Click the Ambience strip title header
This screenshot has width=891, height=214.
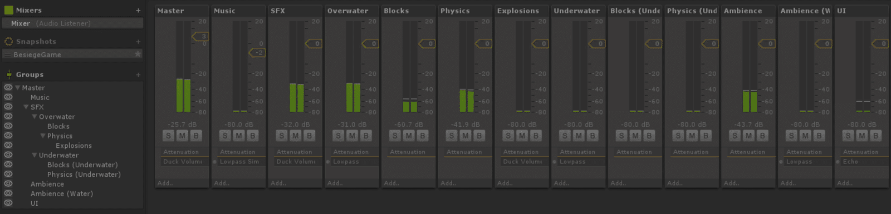pos(748,11)
